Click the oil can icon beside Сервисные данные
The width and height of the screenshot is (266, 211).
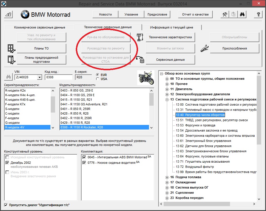click(x=140, y=60)
